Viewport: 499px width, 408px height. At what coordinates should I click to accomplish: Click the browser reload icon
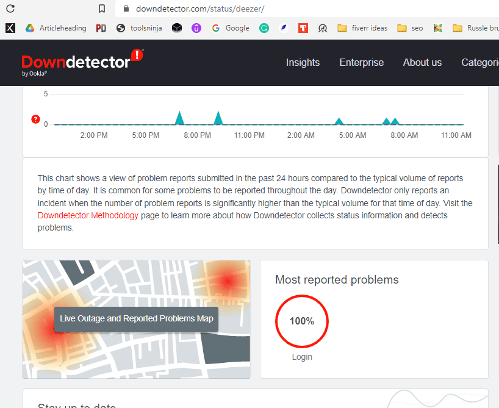point(10,9)
